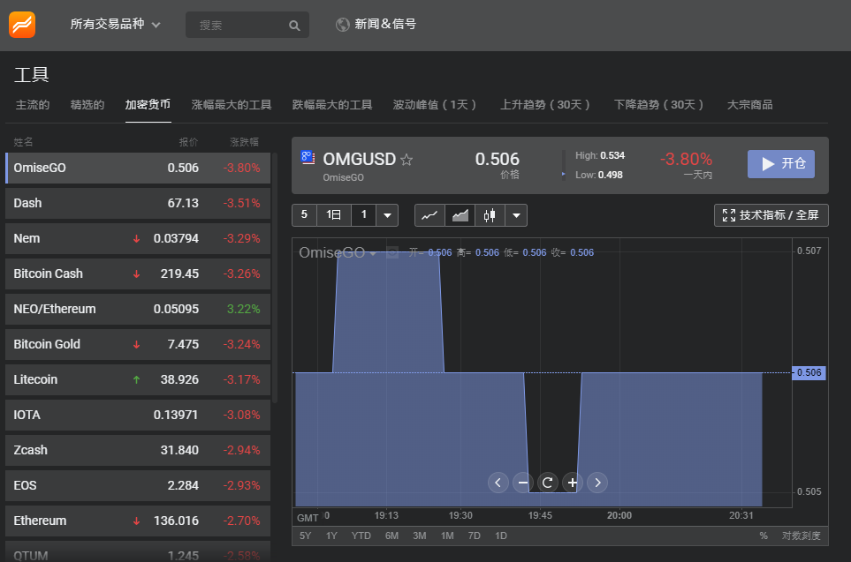The width and height of the screenshot is (851, 562).
Task: Expand the time interval dropdown arrow
Action: pyautogui.click(x=387, y=215)
